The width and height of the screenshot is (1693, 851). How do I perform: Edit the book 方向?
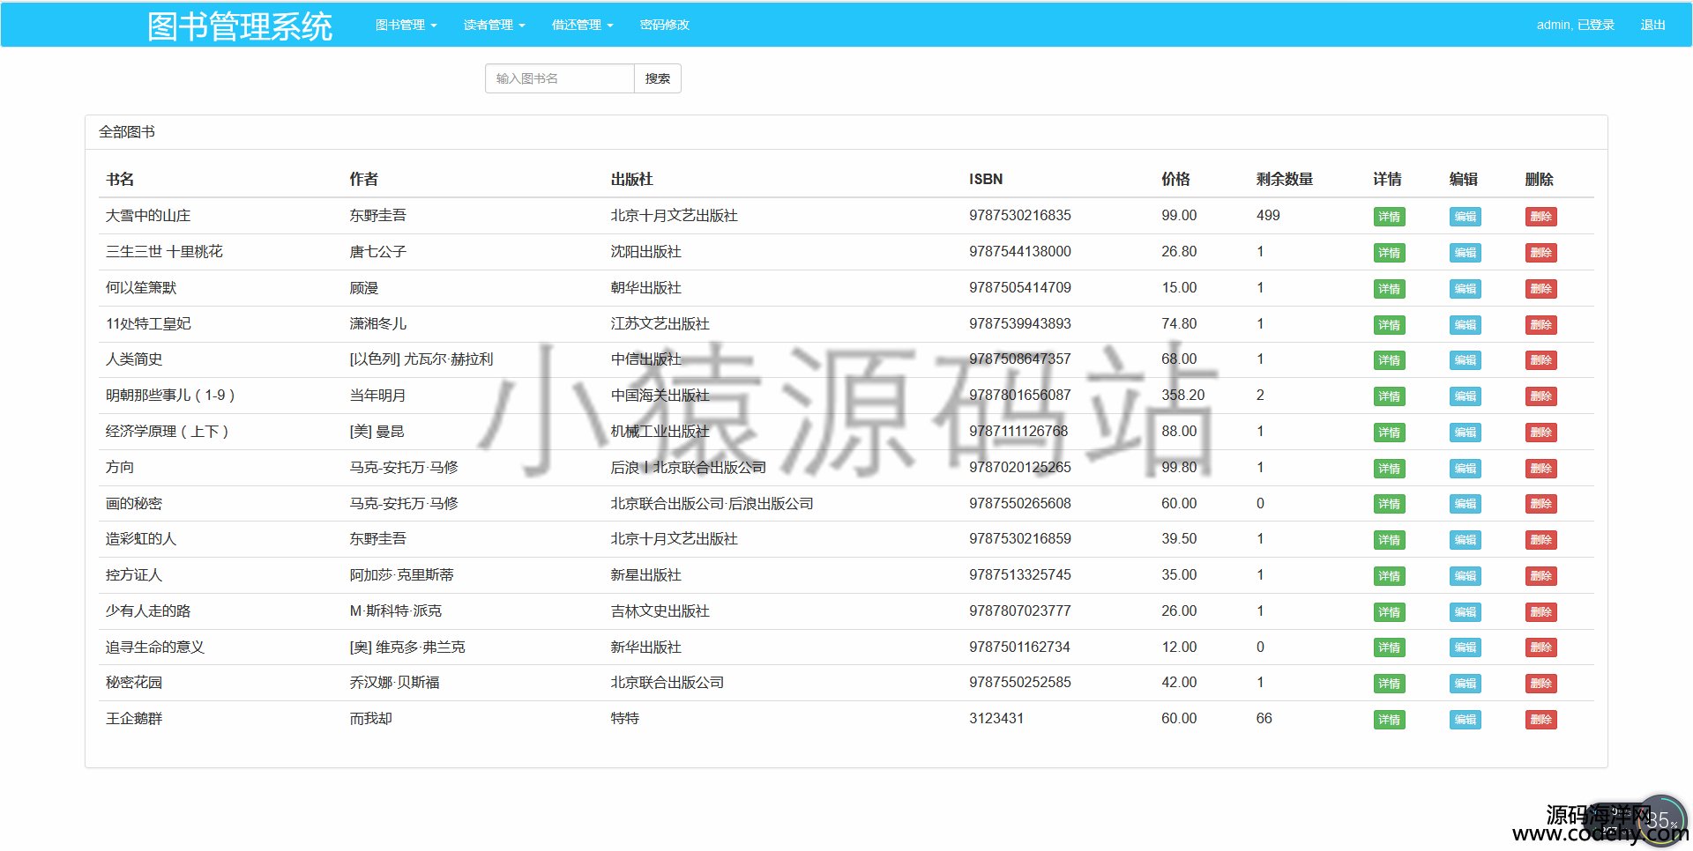coord(1465,469)
